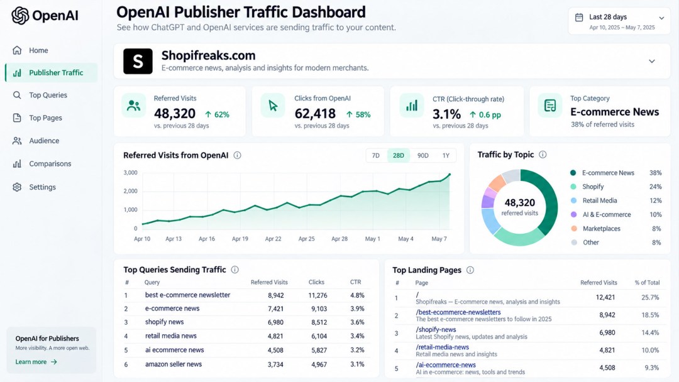Click the Referred Visits header in queries table
The height and width of the screenshot is (382, 679).
[269, 282]
